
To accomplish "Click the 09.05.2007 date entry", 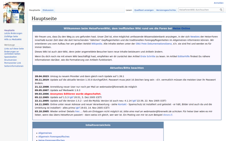I will (x=42, y=90).
